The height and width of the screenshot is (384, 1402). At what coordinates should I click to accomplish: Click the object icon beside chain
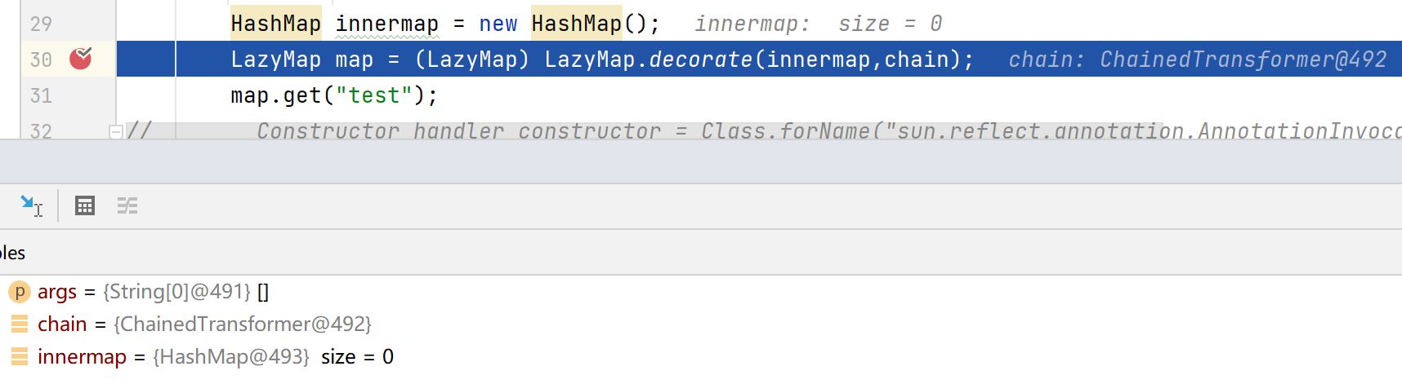tap(20, 324)
